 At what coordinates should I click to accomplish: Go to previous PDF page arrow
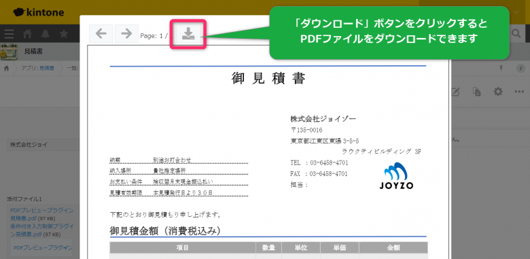click(101, 34)
